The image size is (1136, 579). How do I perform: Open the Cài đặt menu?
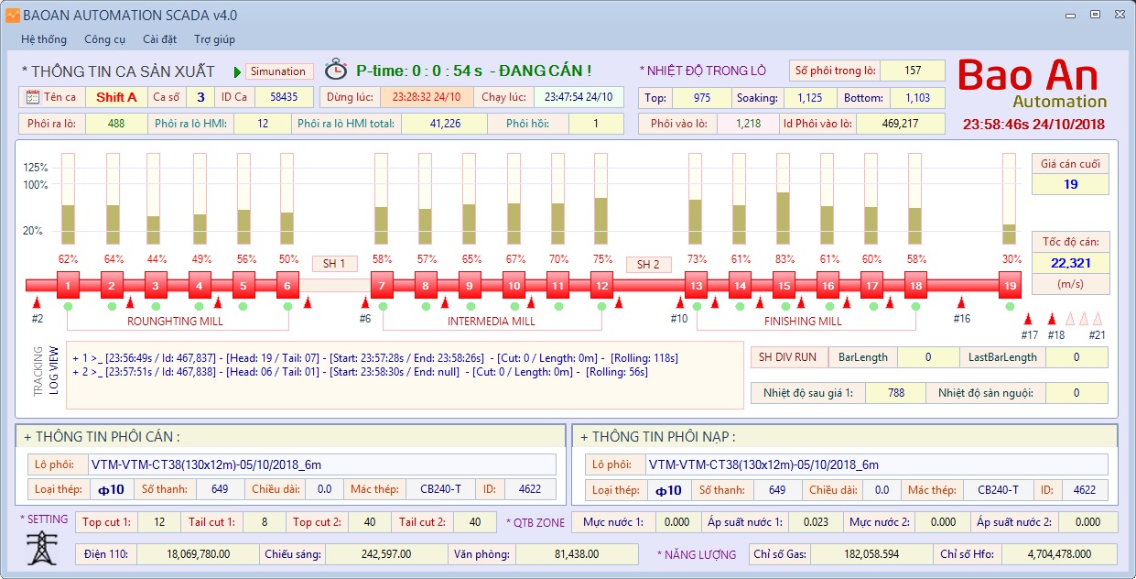tap(159, 39)
